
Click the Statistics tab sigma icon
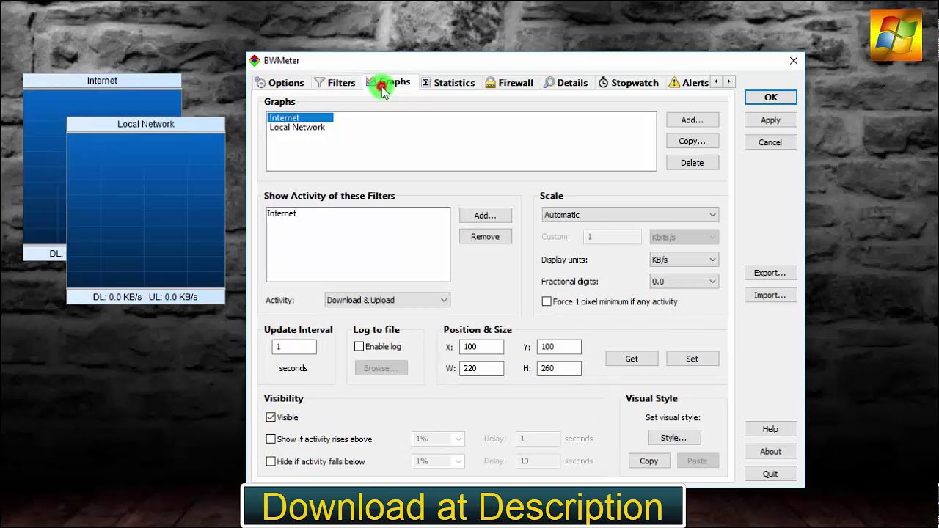coord(426,83)
